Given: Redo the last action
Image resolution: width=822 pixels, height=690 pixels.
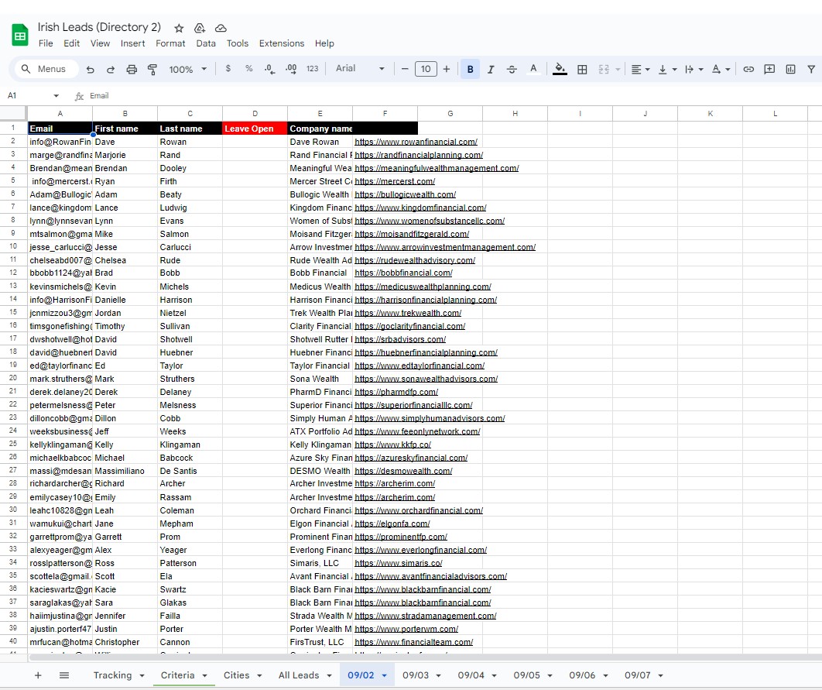Looking at the screenshot, I should [x=111, y=69].
